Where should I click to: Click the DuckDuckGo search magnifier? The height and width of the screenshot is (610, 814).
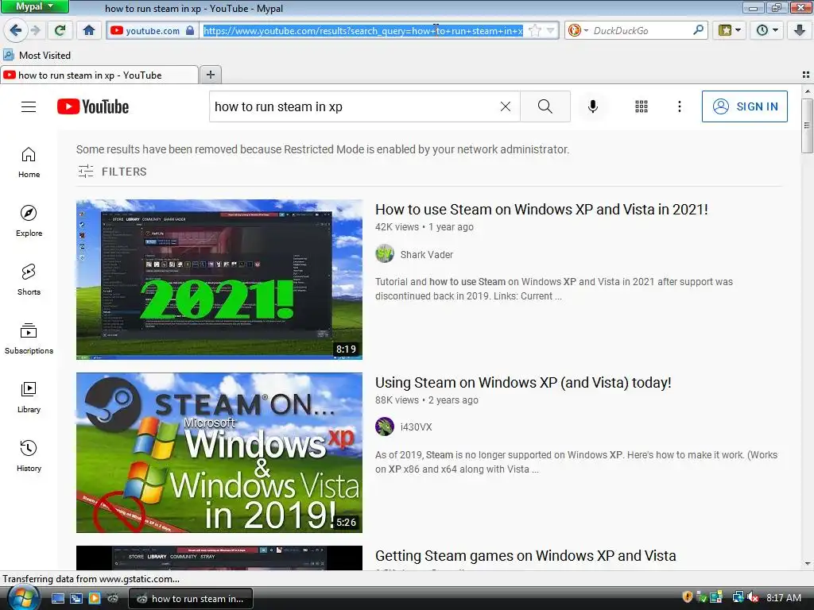pos(698,30)
